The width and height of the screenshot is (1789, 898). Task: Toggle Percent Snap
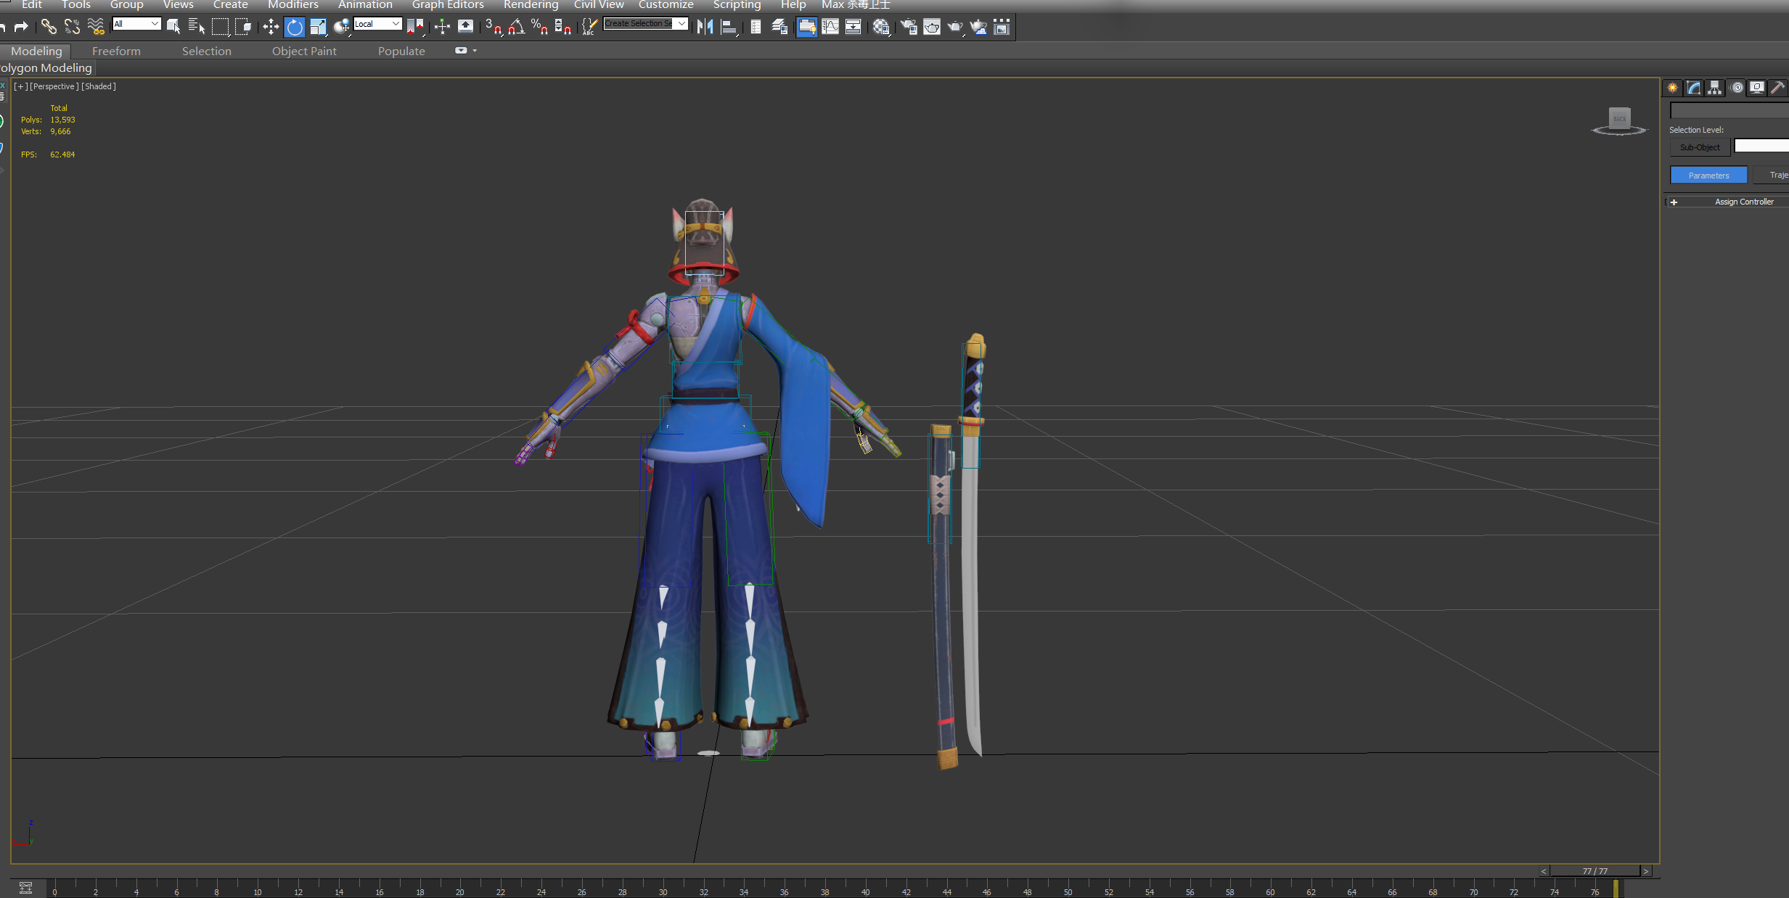tap(539, 27)
